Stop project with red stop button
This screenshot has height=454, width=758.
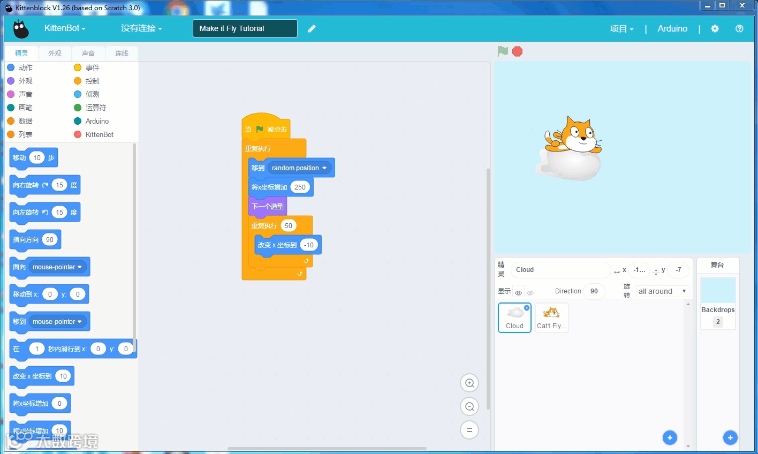point(517,51)
